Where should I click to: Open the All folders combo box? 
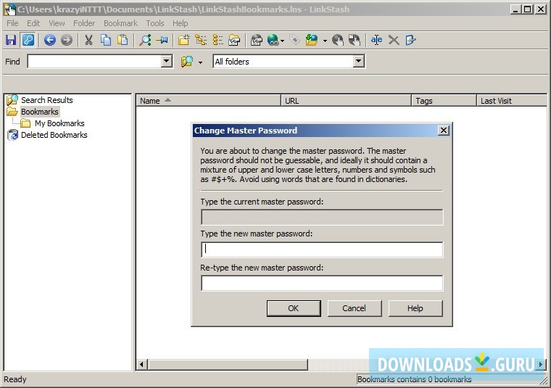(x=289, y=62)
